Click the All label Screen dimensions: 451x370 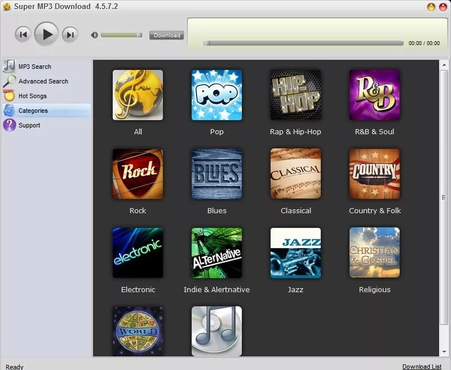138,132
